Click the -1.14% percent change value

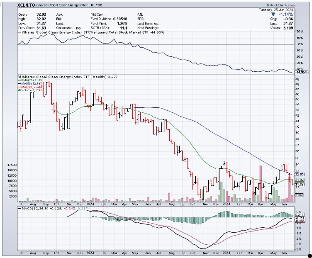(x=286, y=15)
